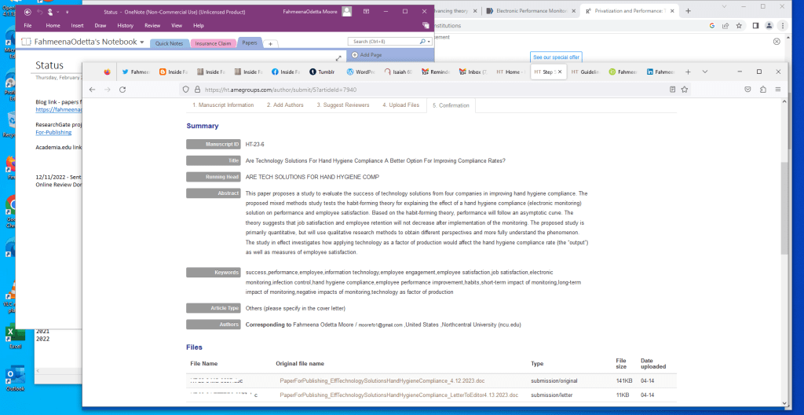Image resolution: width=804 pixels, height=415 pixels.
Task: Open a new Firefox tab
Action: point(688,72)
